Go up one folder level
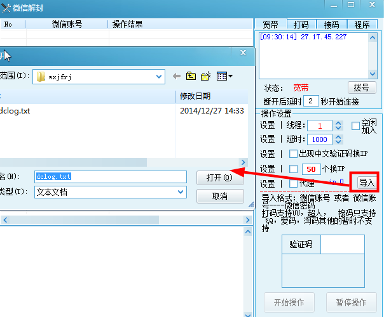The width and height of the screenshot is (384, 317). [191, 77]
